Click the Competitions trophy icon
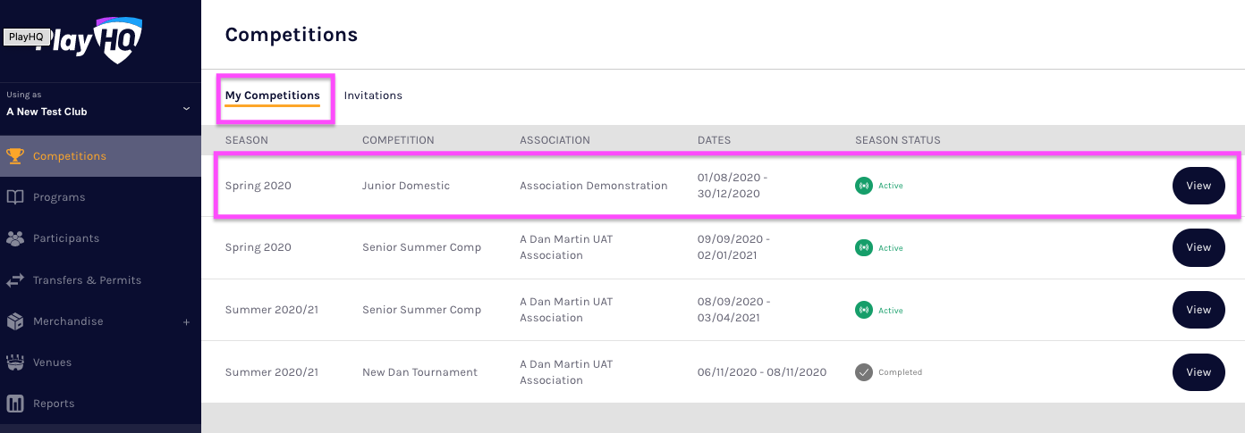Viewport: 1245px width, 433px height. 15,156
